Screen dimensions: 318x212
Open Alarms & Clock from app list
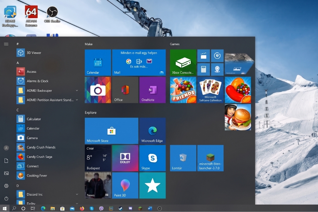pyautogui.click(x=48, y=81)
